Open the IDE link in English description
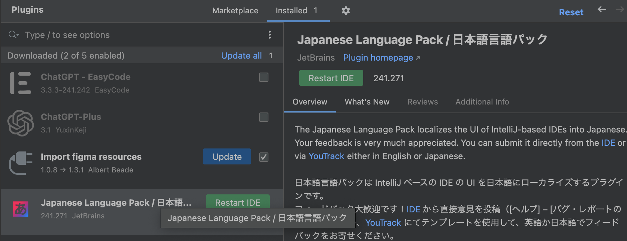Image resolution: width=627 pixels, height=241 pixels. [x=608, y=143]
